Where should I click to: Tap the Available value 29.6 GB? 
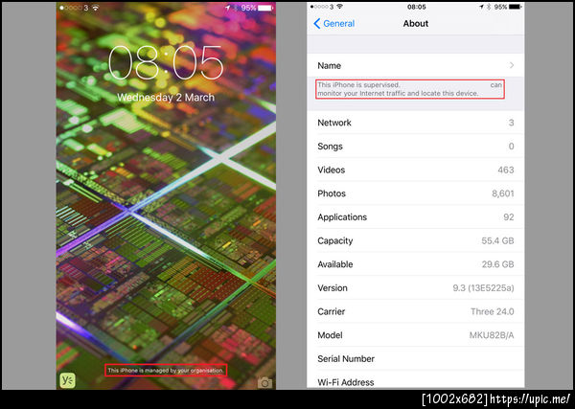[497, 264]
